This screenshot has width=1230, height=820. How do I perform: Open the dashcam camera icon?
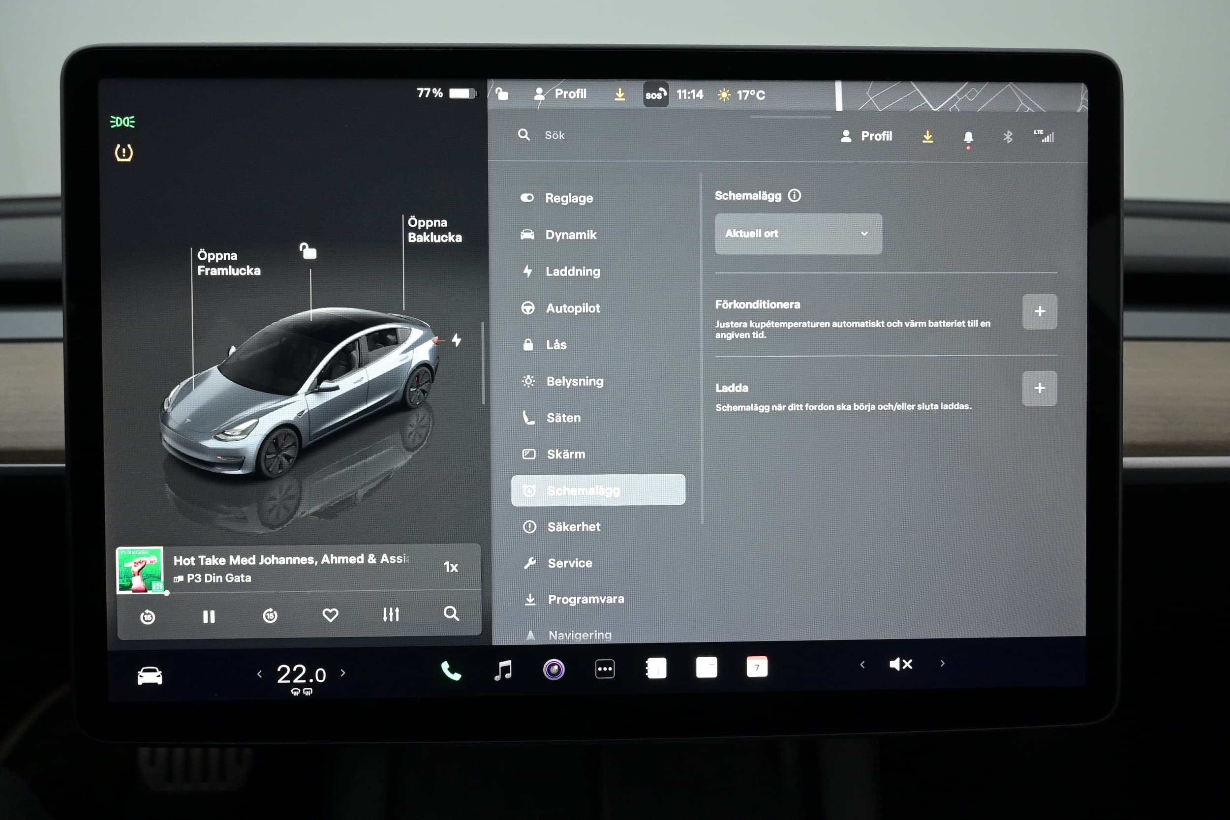(553, 669)
